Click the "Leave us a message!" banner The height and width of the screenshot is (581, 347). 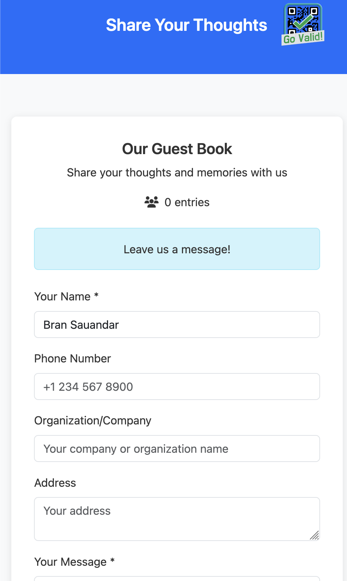tap(177, 249)
